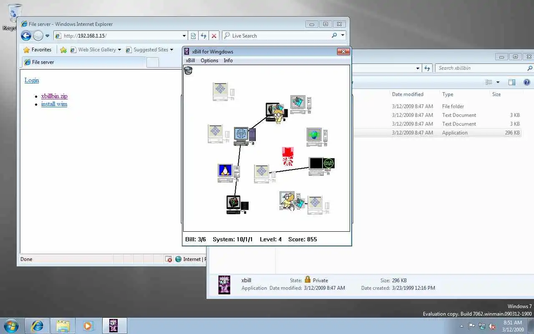This screenshot has width=534, height=334.
Task: Open the Live Search provider dropdown arrow
Action: [x=343, y=35]
